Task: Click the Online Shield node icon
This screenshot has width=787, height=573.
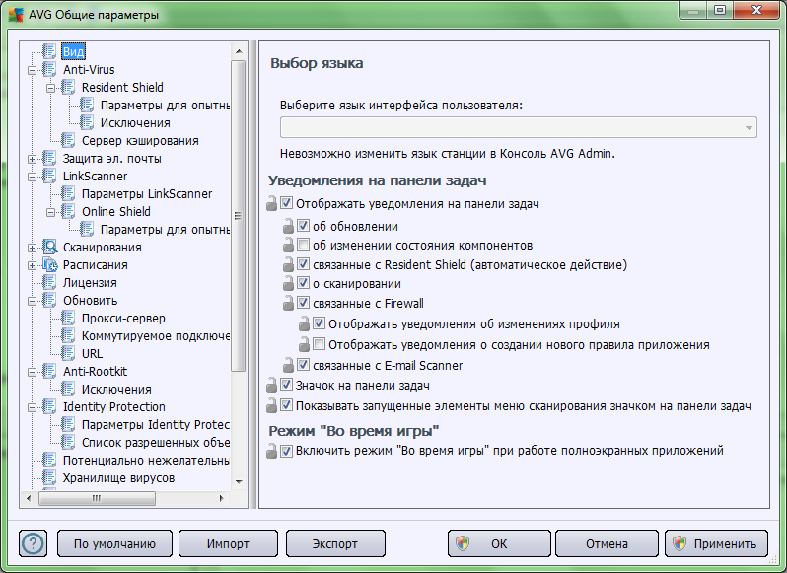Action: [x=68, y=212]
